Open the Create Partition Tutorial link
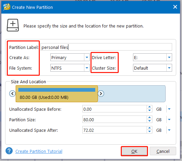This screenshot has width=182, height=161. pos(39,151)
